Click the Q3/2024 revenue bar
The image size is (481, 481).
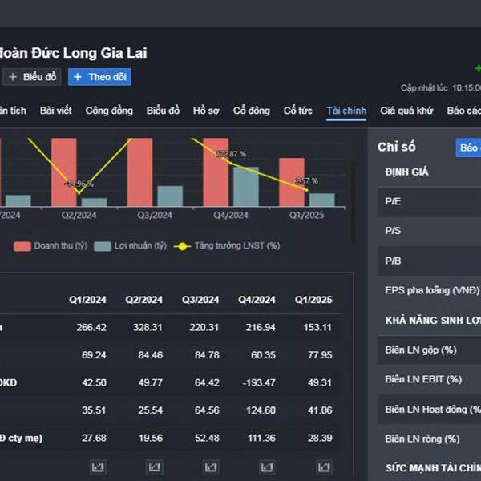pyautogui.click(x=139, y=172)
